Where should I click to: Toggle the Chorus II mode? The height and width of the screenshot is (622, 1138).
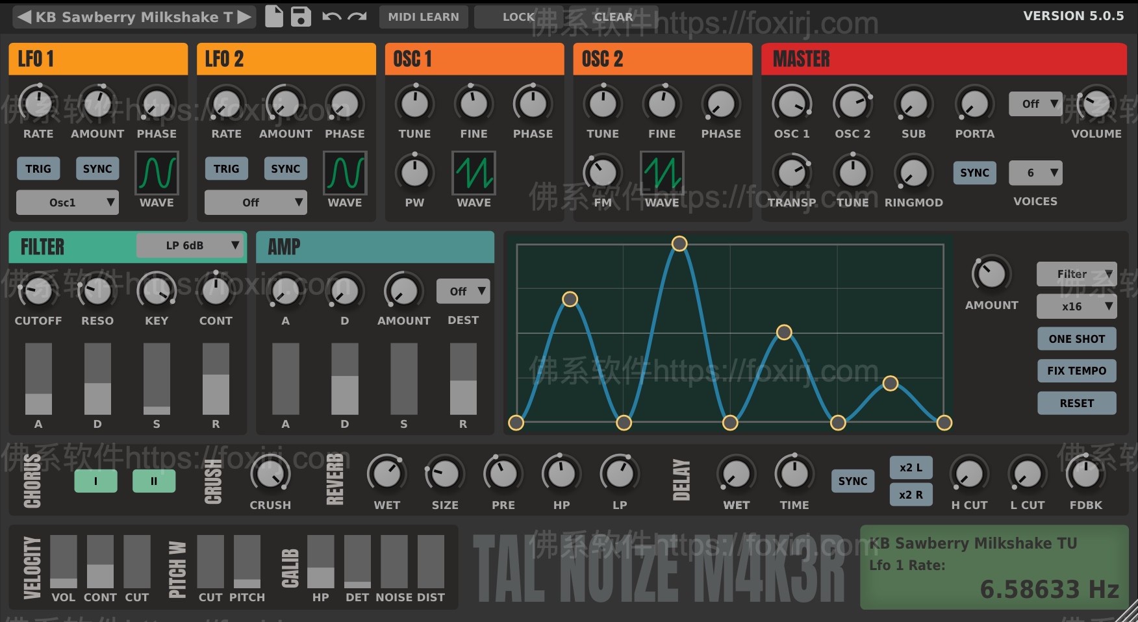(154, 481)
